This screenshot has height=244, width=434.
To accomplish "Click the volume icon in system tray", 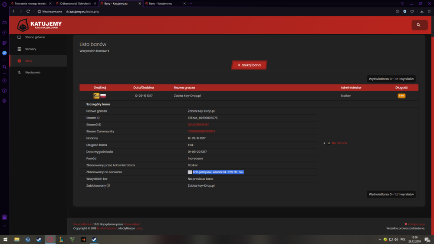I will 396,240.
